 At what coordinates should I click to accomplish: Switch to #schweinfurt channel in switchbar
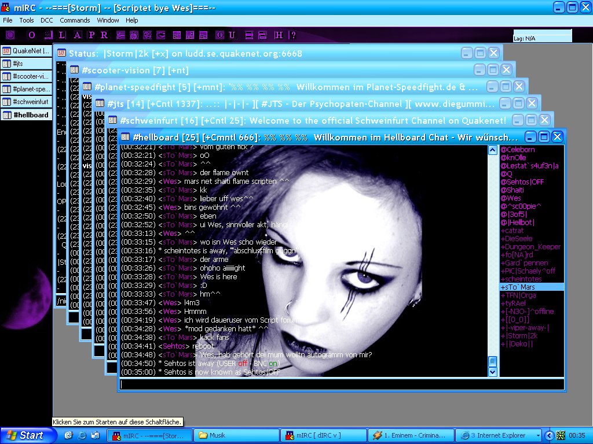26,102
